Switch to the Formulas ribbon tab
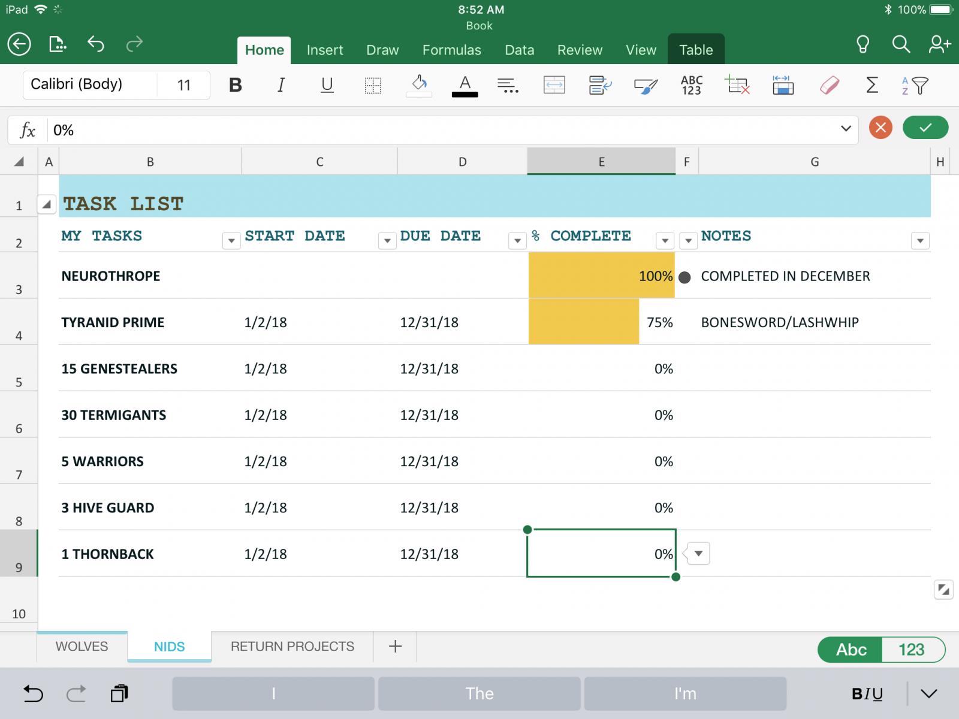The height and width of the screenshot is (719, 959). [451, 50]
